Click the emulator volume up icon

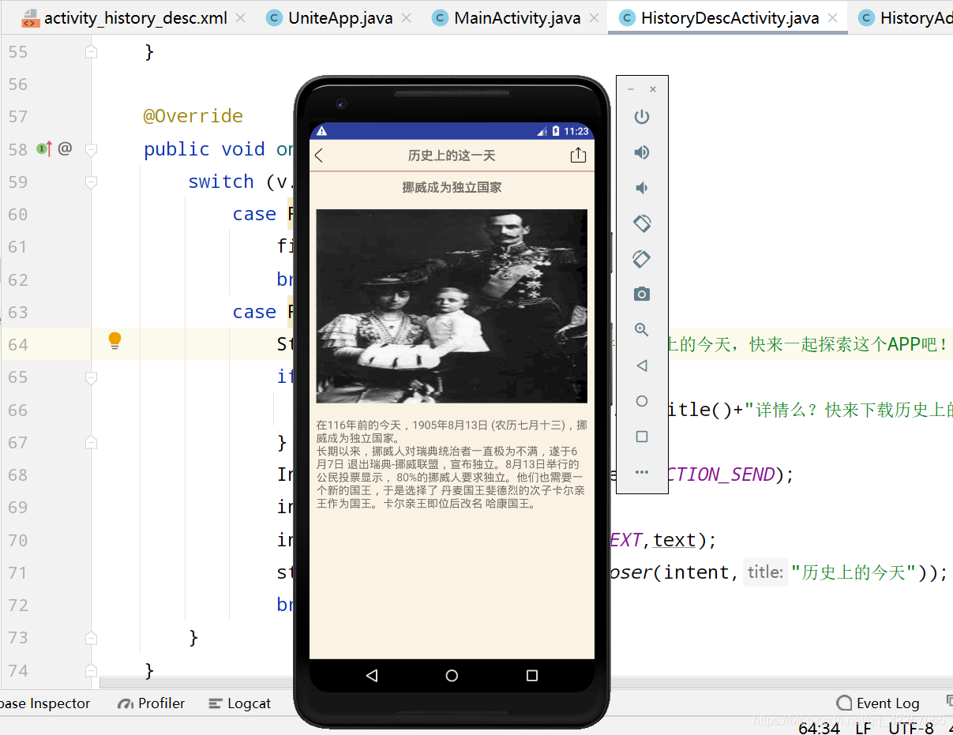642,152
